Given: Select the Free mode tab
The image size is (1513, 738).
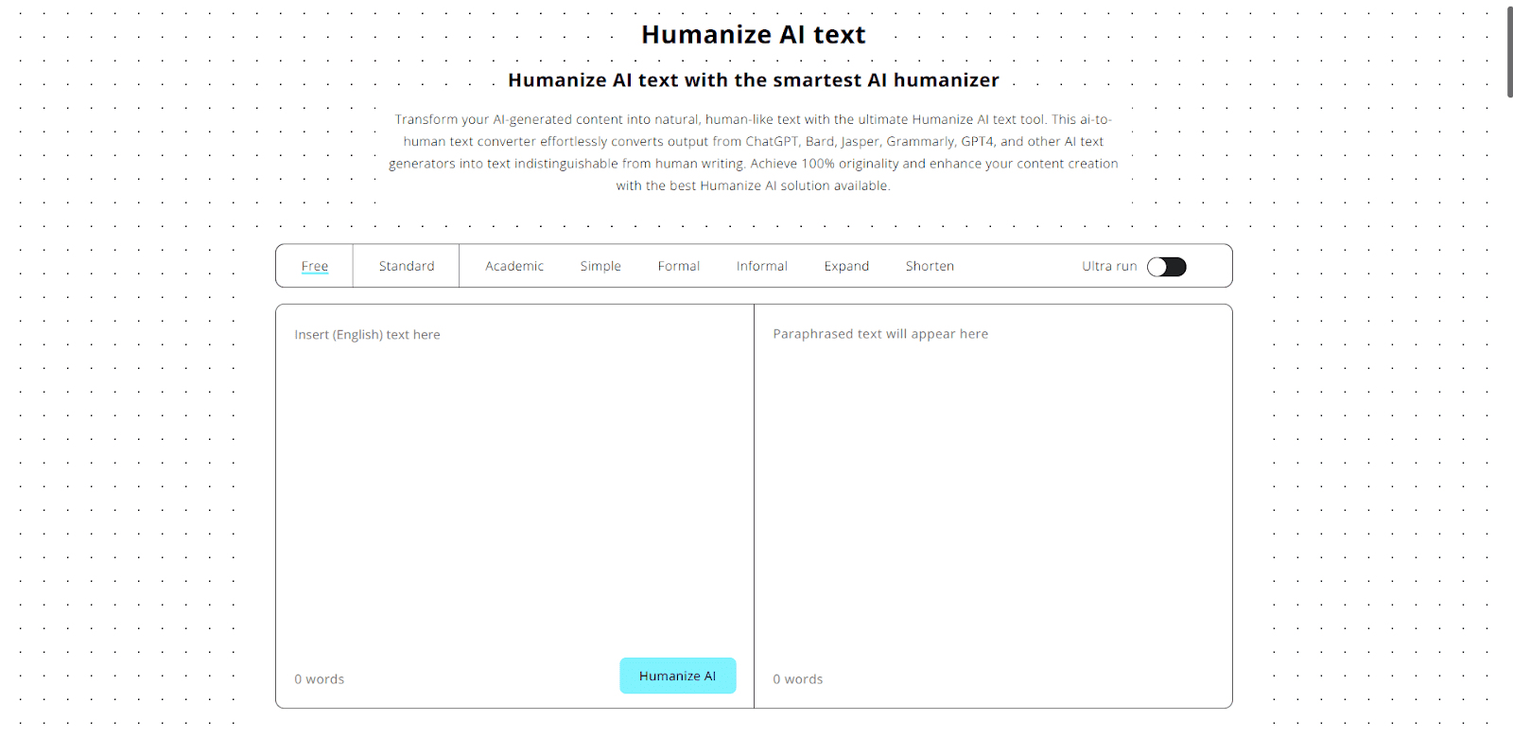Looking at the screenshot, I should click(315, 266).
